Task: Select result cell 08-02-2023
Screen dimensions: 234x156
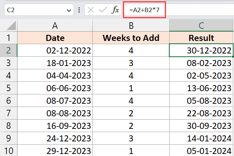Action: point(201,63)
